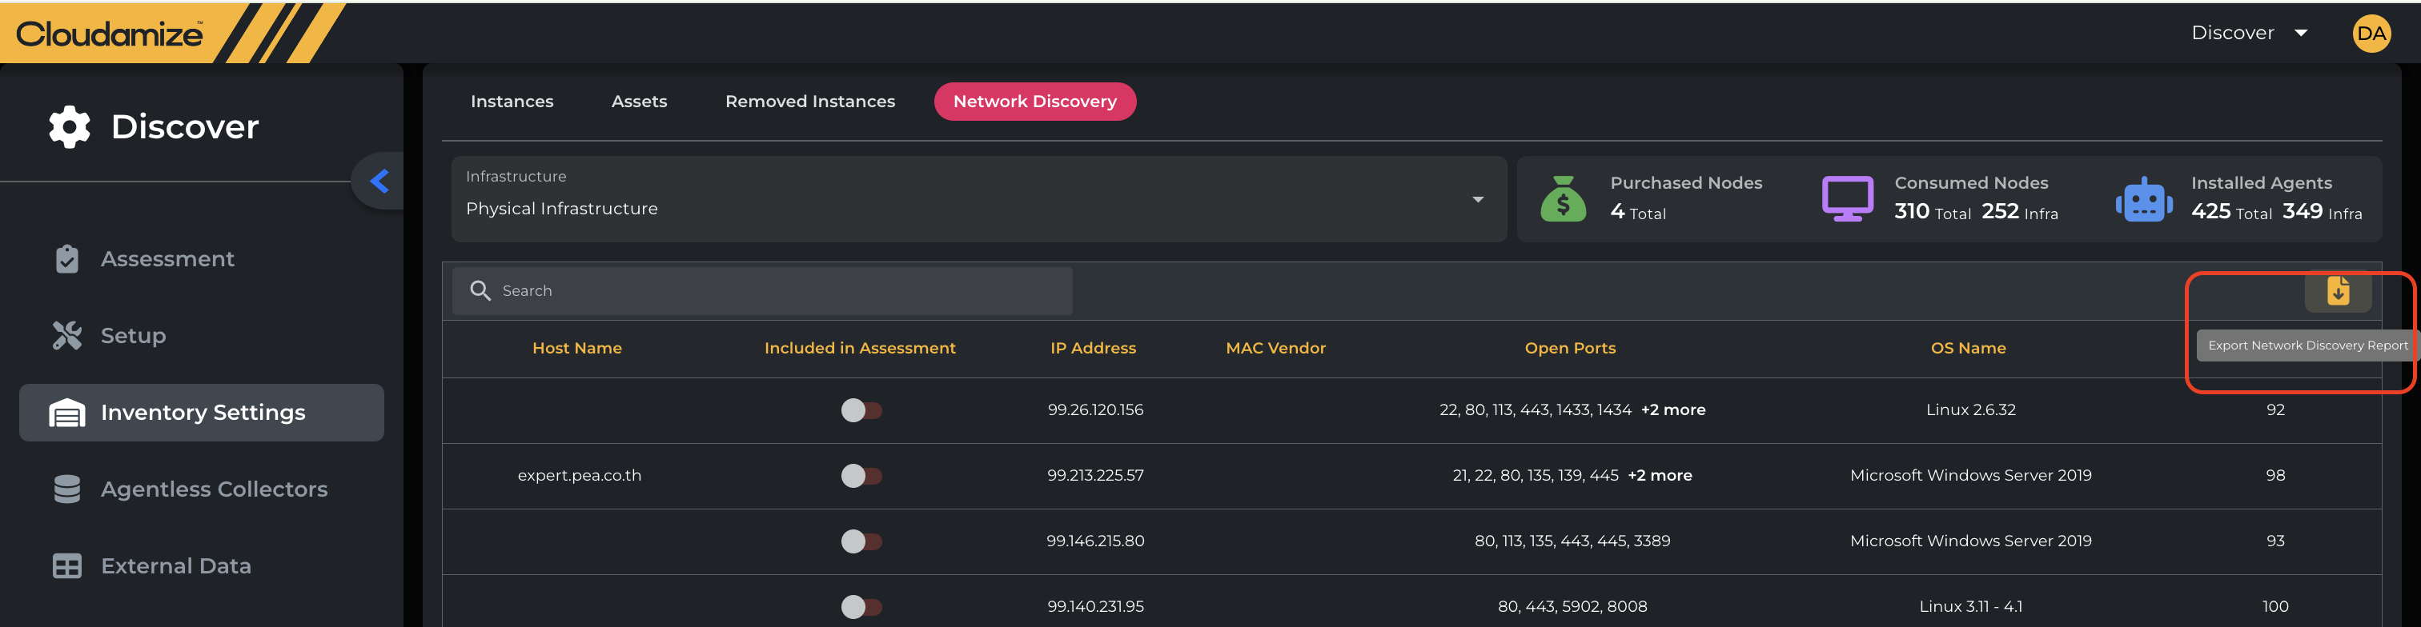Switch to the Instances tab
This screenshot has width=2421, height=627.
pos(512,102)
